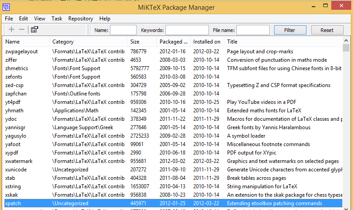Focus the Keywords input field
This screenshot has width=353, height=210.
coord(187,30)
